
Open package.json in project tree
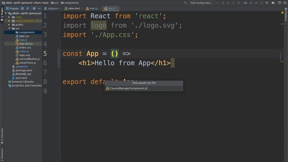pyautogui.click(x=22, y=70)
